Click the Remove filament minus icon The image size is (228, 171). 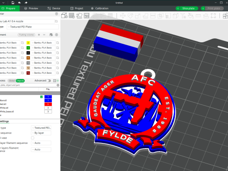44,35
